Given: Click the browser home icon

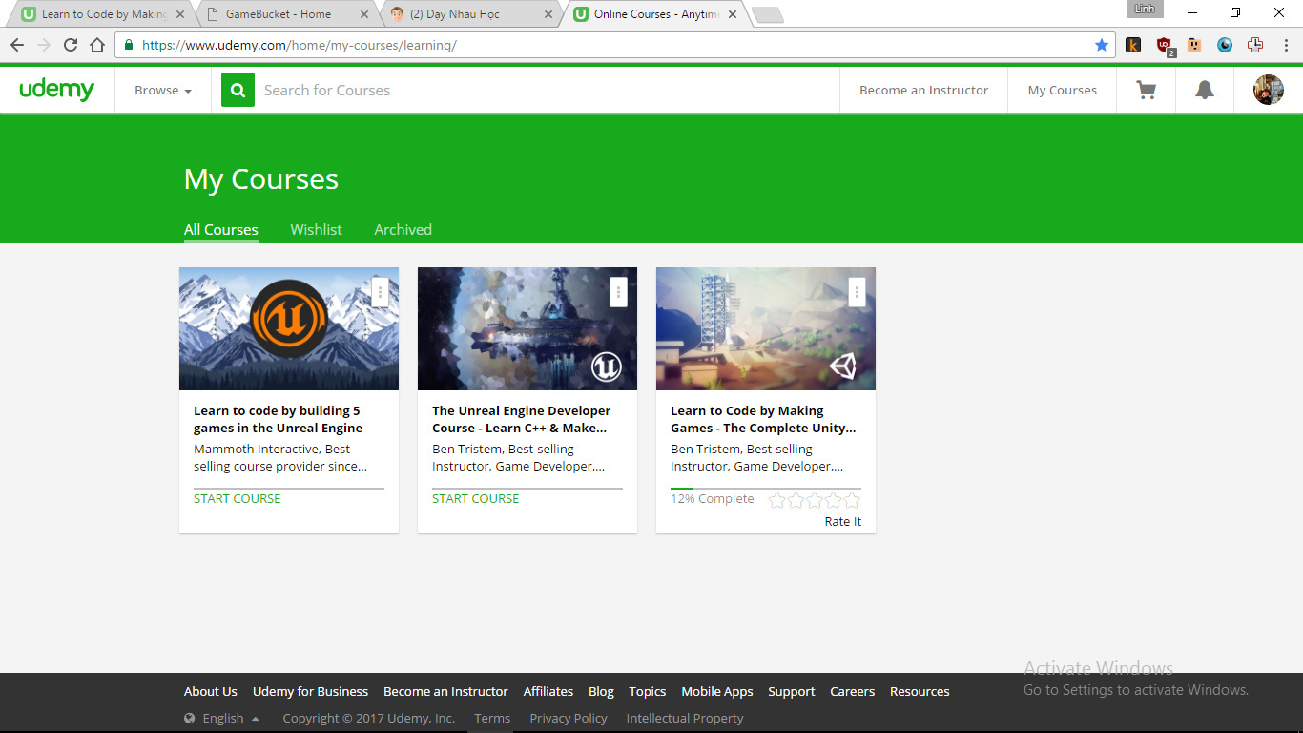Looking at the screenshot, I should 97,45.
